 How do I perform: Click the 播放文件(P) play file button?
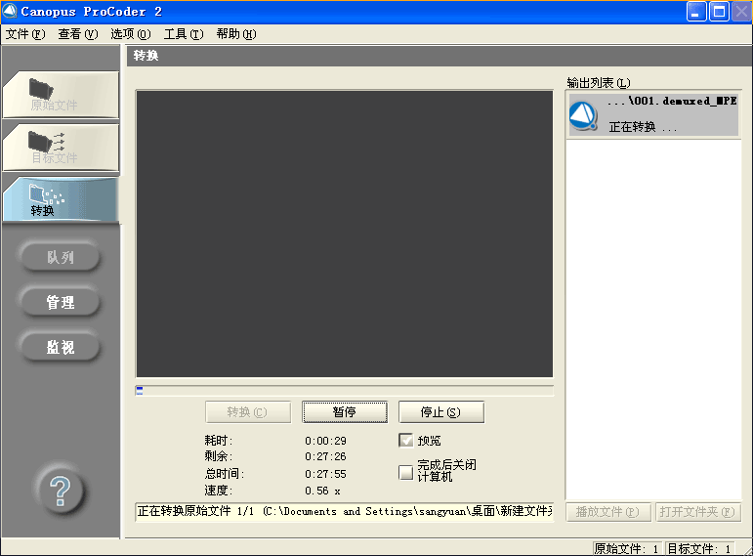point(608,512)
